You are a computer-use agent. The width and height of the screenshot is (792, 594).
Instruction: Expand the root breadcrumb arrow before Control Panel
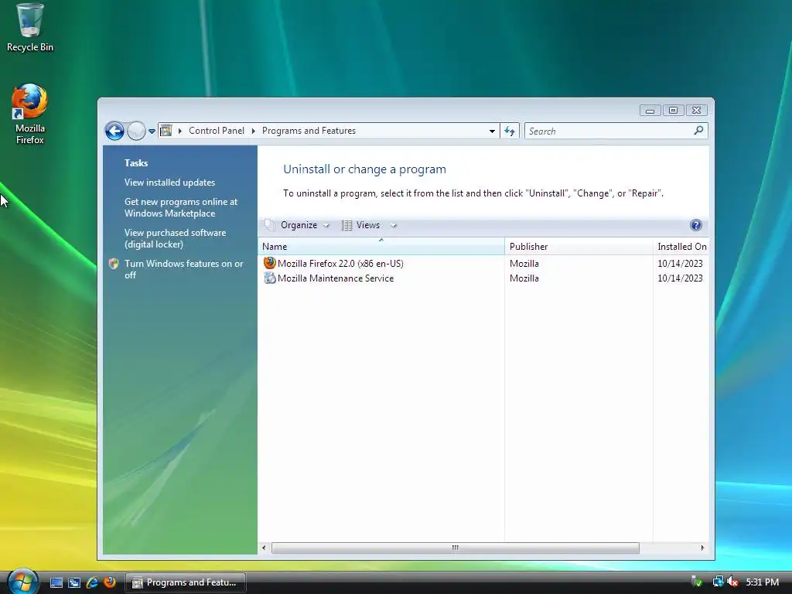(x=179, y=131)
